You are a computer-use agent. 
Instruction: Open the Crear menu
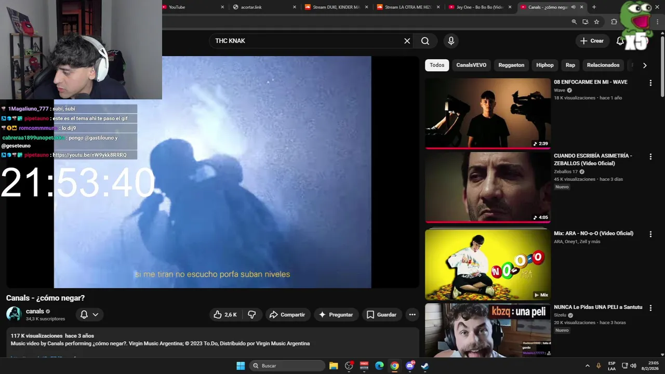(x=592, y=41)
